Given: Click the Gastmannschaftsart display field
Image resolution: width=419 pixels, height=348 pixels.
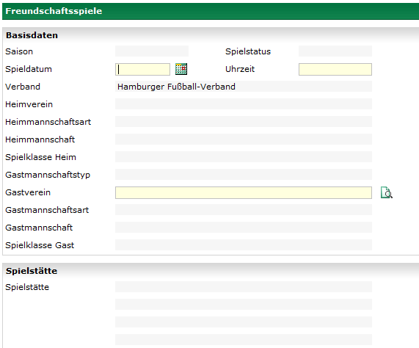Looking at the screenshot, I should tap(244, 210).
